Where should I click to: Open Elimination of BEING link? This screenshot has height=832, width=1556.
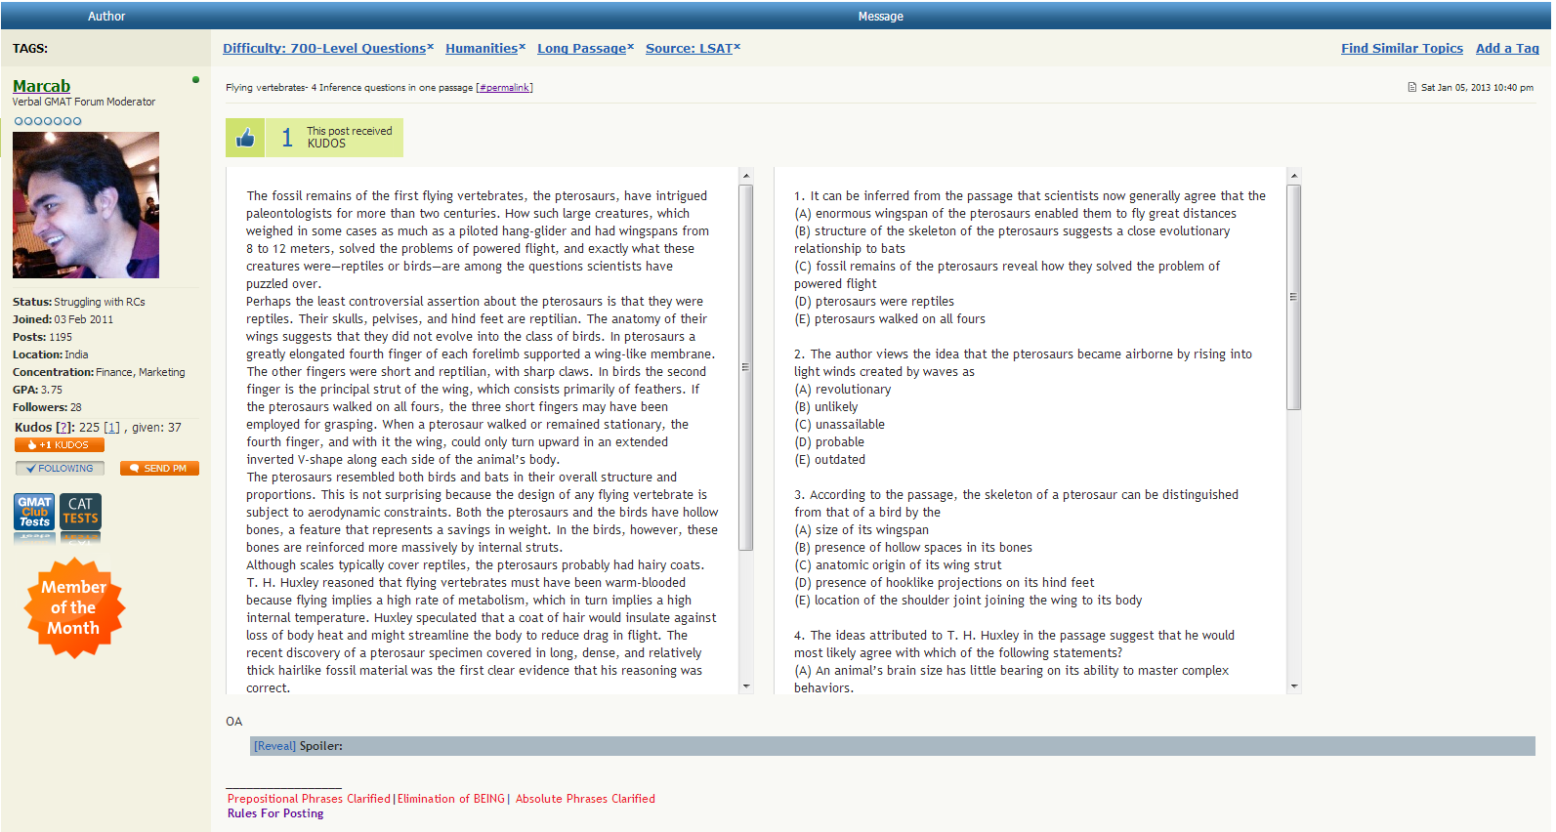click(x=451, y=799)
